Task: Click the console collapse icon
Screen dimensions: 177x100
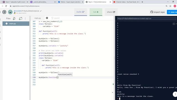Action: (x=174, y=24)
